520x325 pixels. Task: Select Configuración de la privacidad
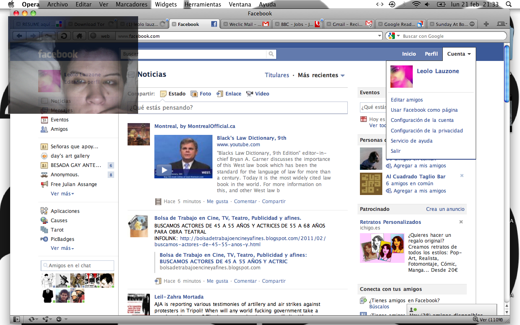point(427,131)
